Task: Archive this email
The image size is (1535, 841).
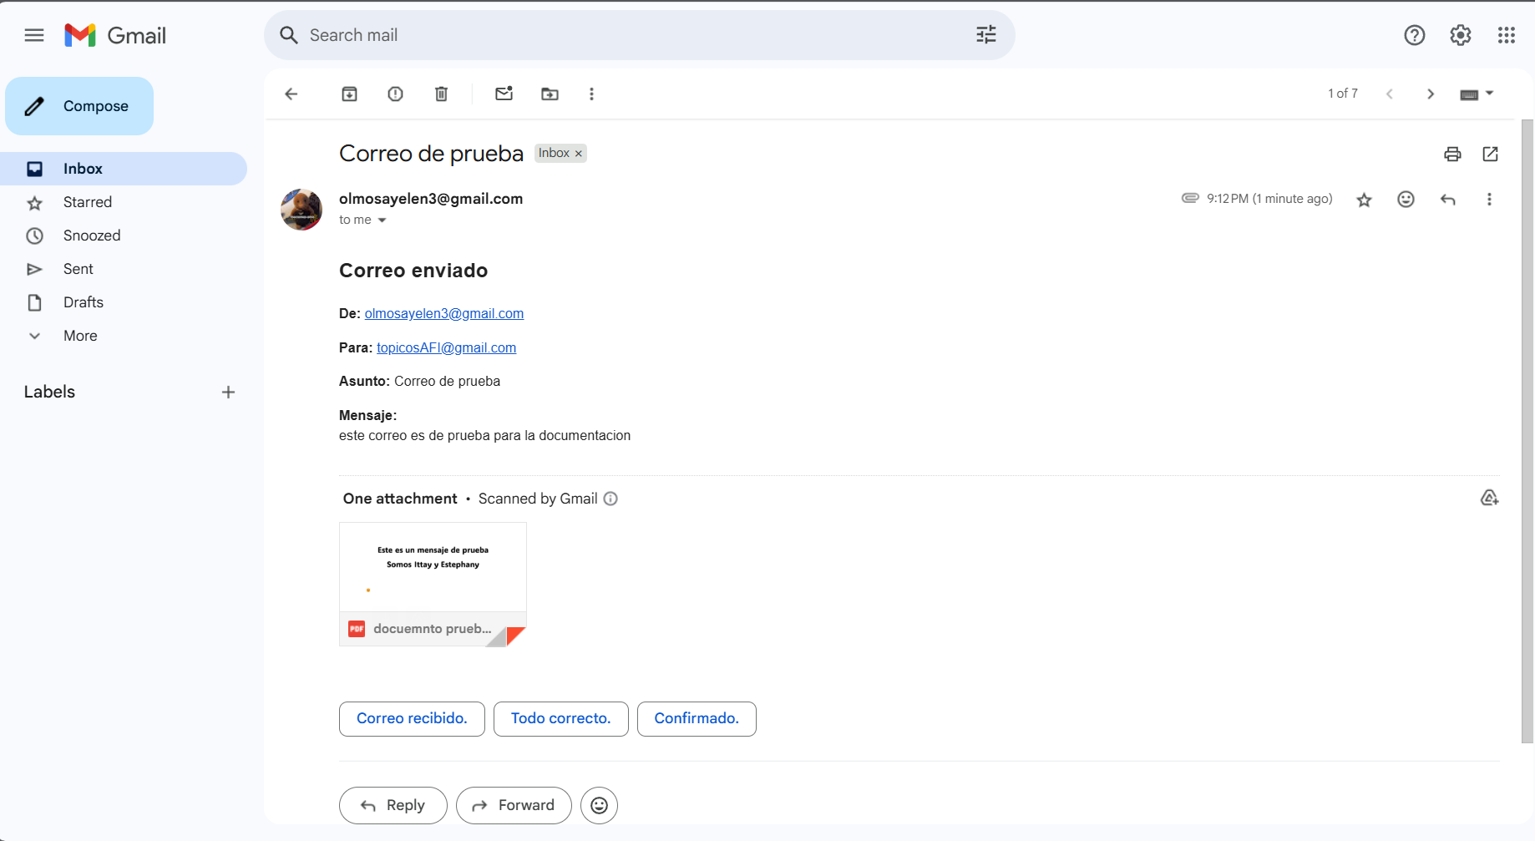Action: pyautogui.click(x=349, y=94)
